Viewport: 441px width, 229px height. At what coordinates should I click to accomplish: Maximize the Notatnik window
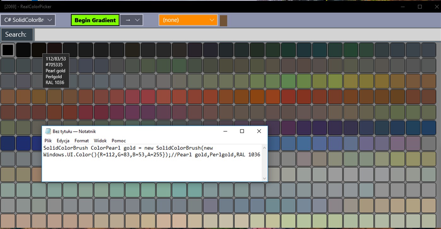[242, 131]
